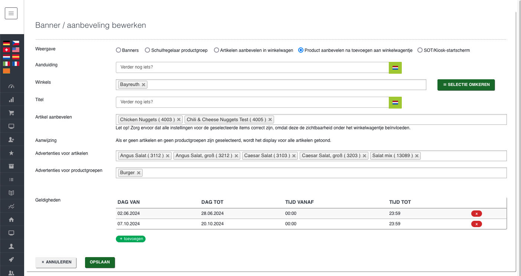The height and width of the screenshot is (276, 521).
Task: Switch to the US flag language
Action: (16, 50)
